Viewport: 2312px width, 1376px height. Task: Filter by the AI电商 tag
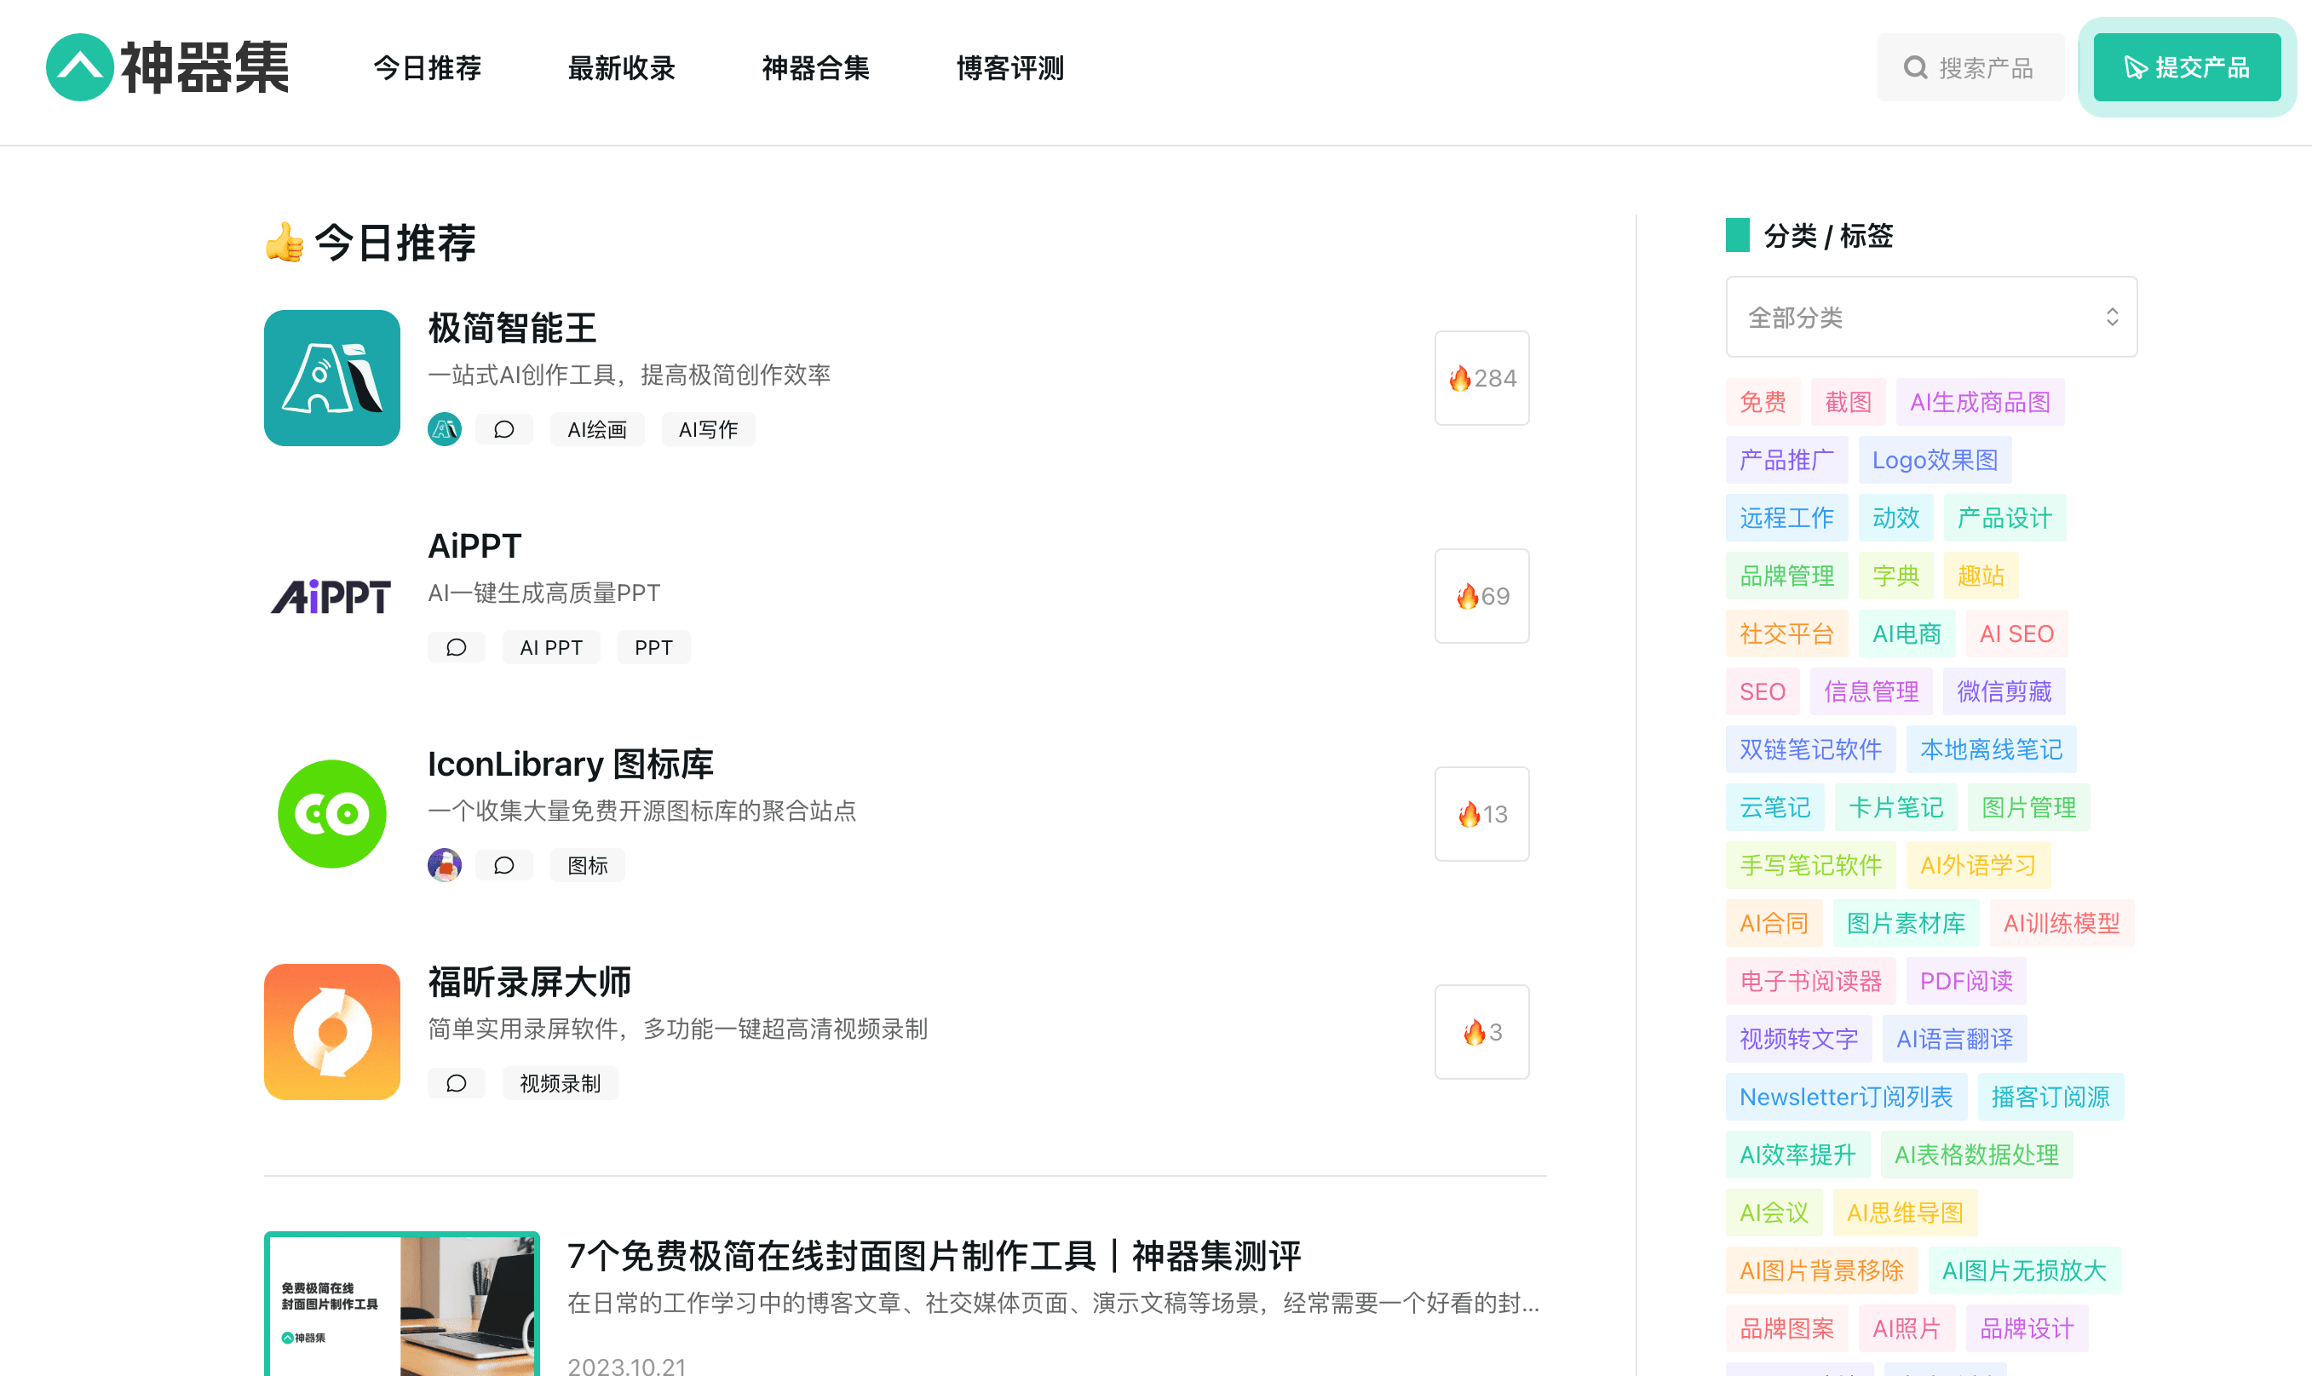[1907, 634]
